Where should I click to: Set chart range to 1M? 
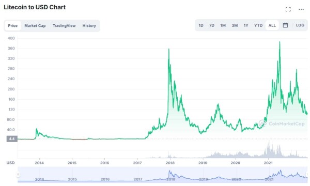coord(223,25)
